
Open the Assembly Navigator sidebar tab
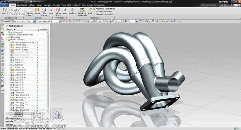[x=2, y=28]
